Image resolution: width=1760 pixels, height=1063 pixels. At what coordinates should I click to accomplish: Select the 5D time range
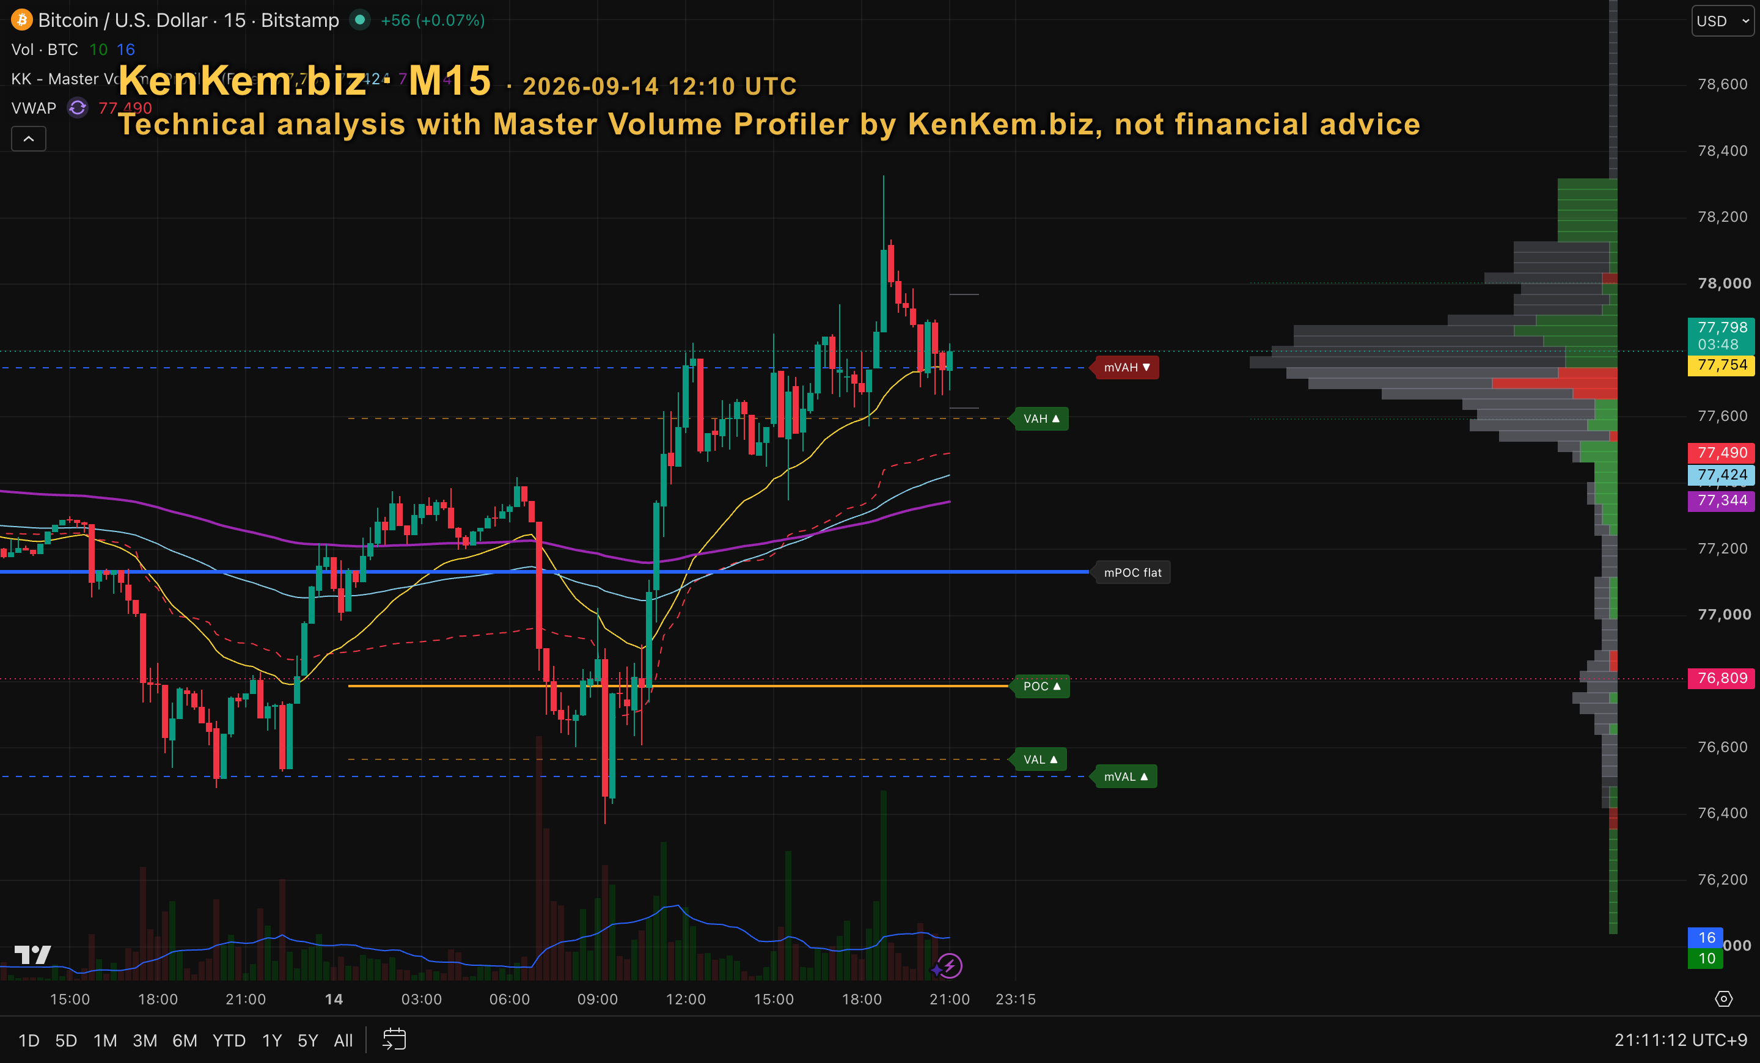pyautogui.click(x=67, y=1041)
